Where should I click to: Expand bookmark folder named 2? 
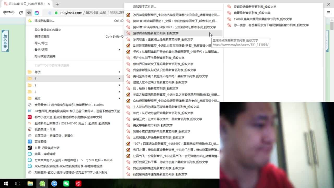tap(35, 85)
